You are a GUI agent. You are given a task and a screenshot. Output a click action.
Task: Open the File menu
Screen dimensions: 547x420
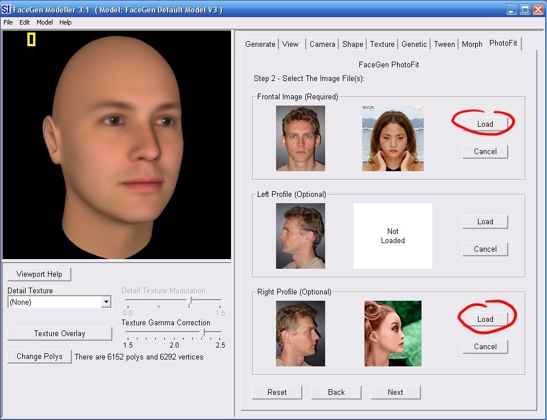pyautogui.click(x=8, y=22)
